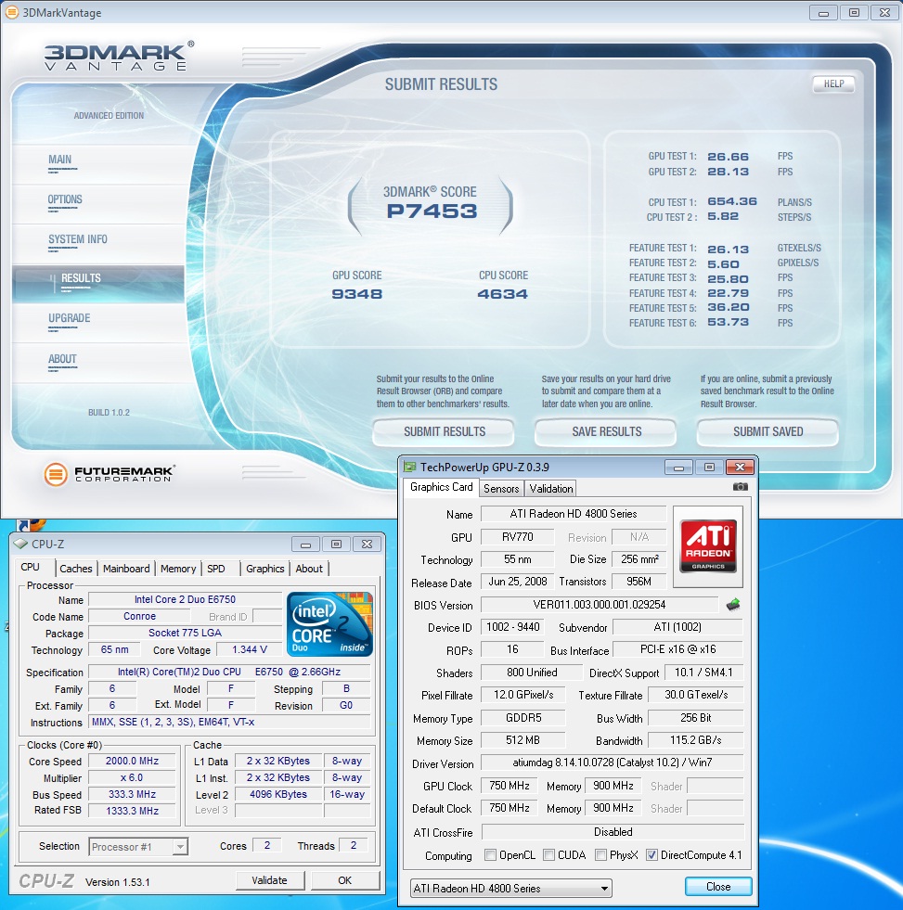
Task: Click the Release Date value 'Jun 25, 2008'
Action: [x=518, y=582]
